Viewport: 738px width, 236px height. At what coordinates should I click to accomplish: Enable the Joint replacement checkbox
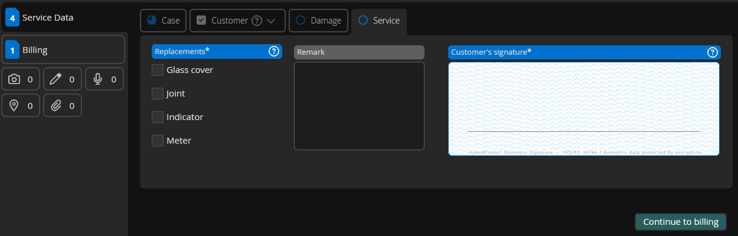(158, 94)
